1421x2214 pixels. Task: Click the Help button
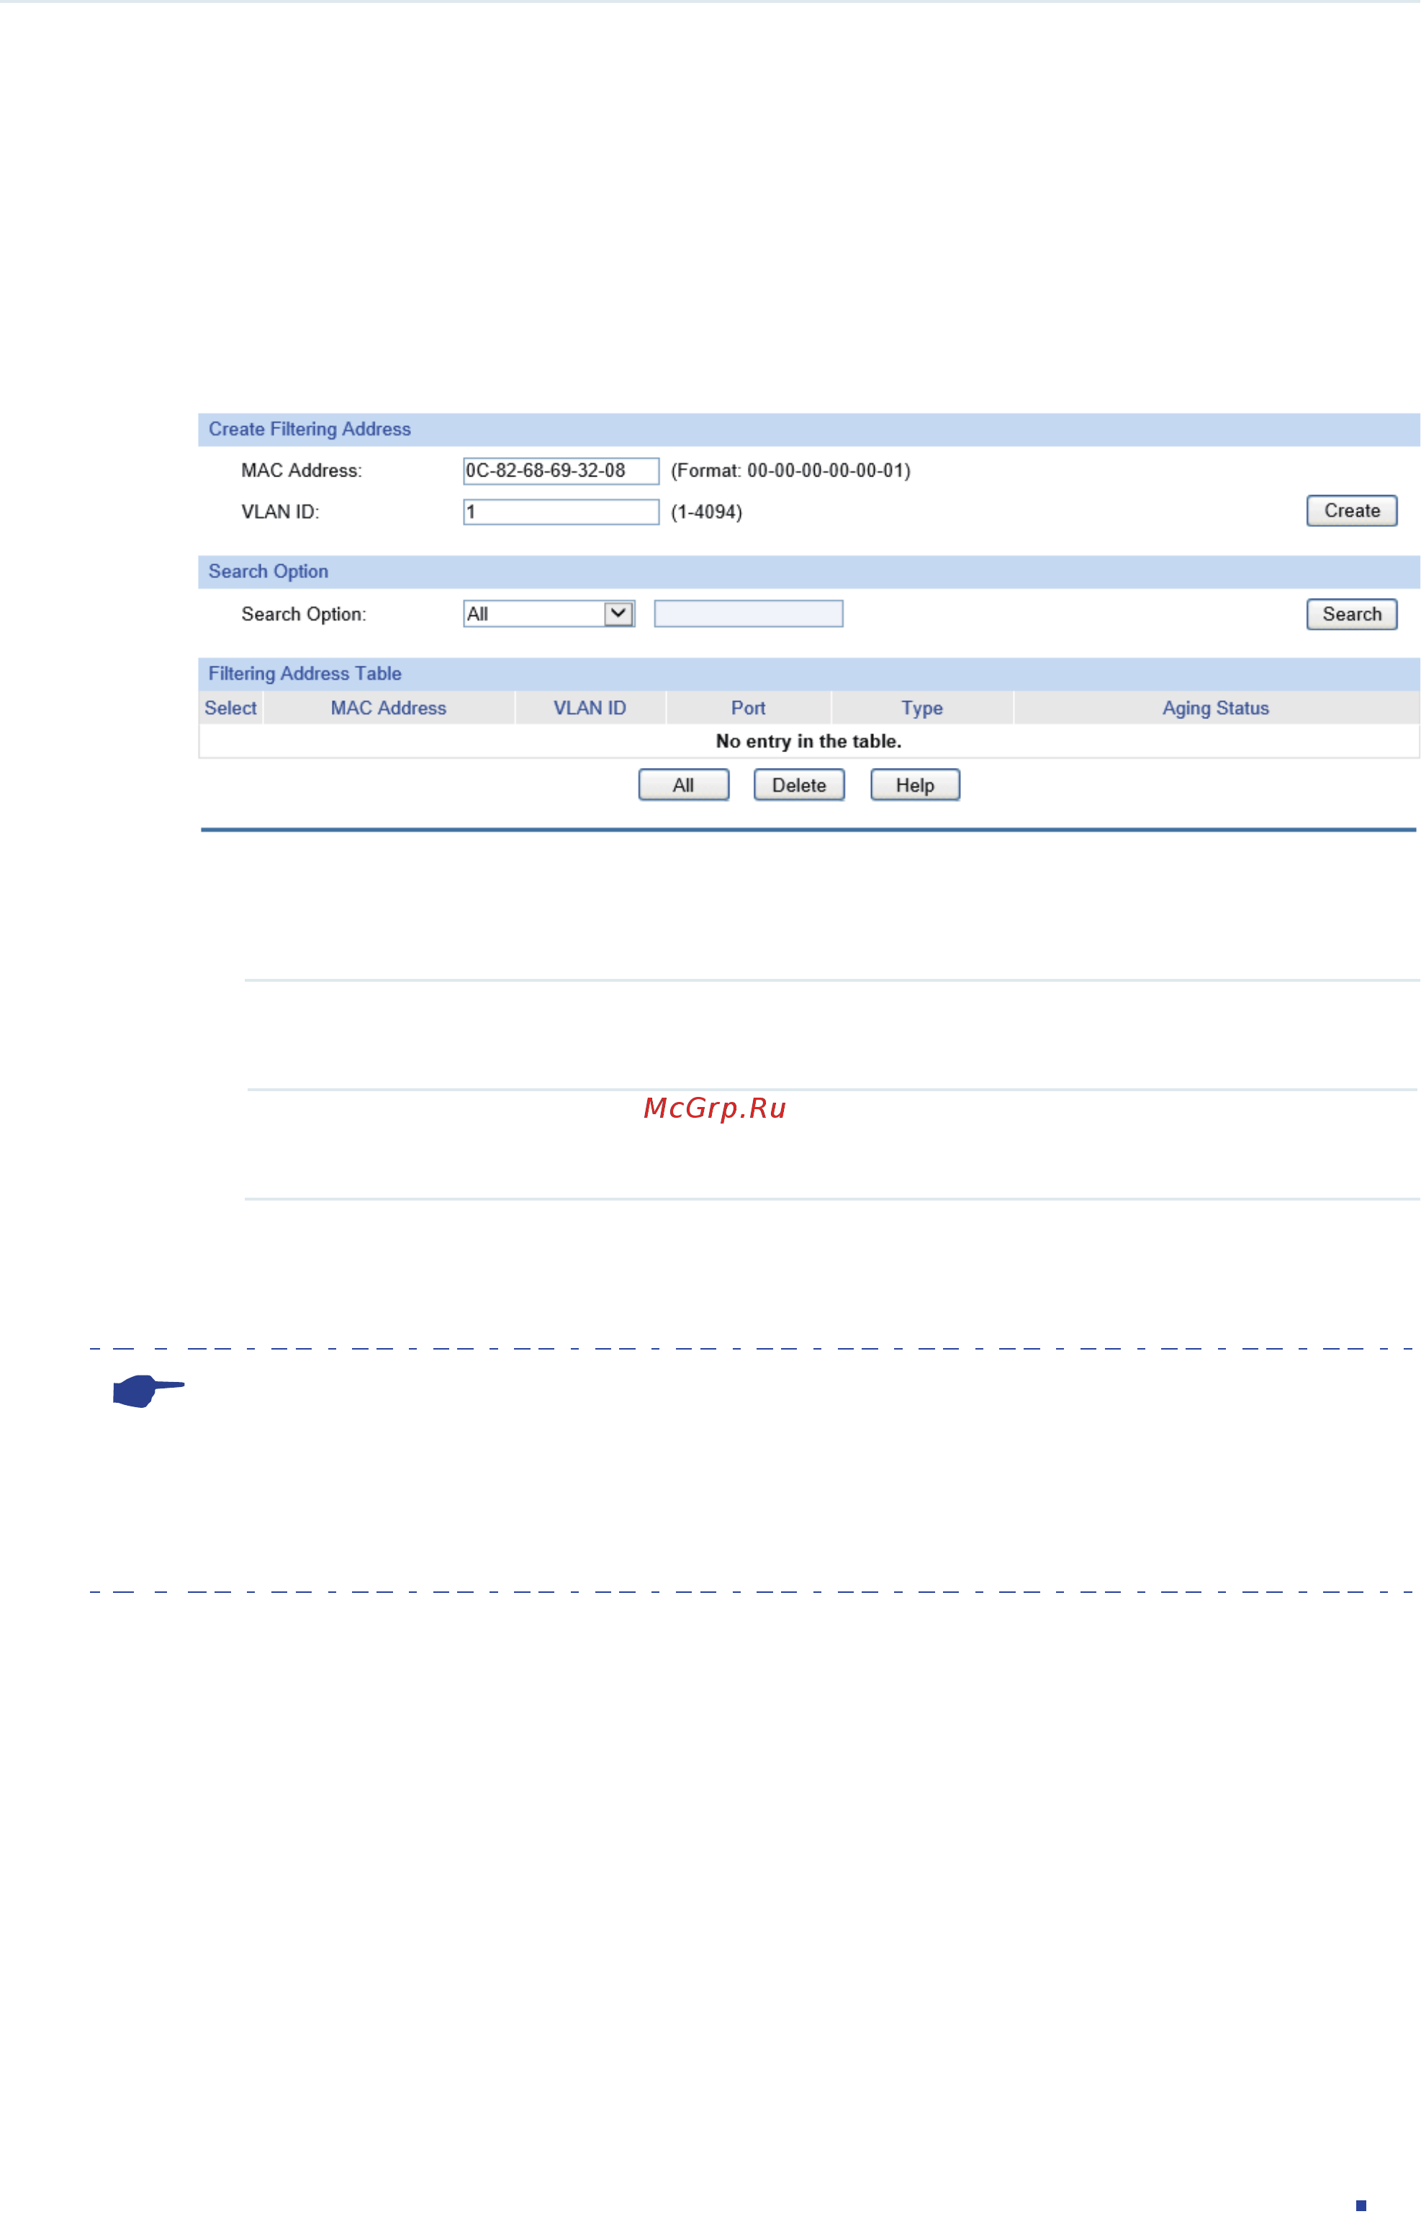click(x=916, y=785)
